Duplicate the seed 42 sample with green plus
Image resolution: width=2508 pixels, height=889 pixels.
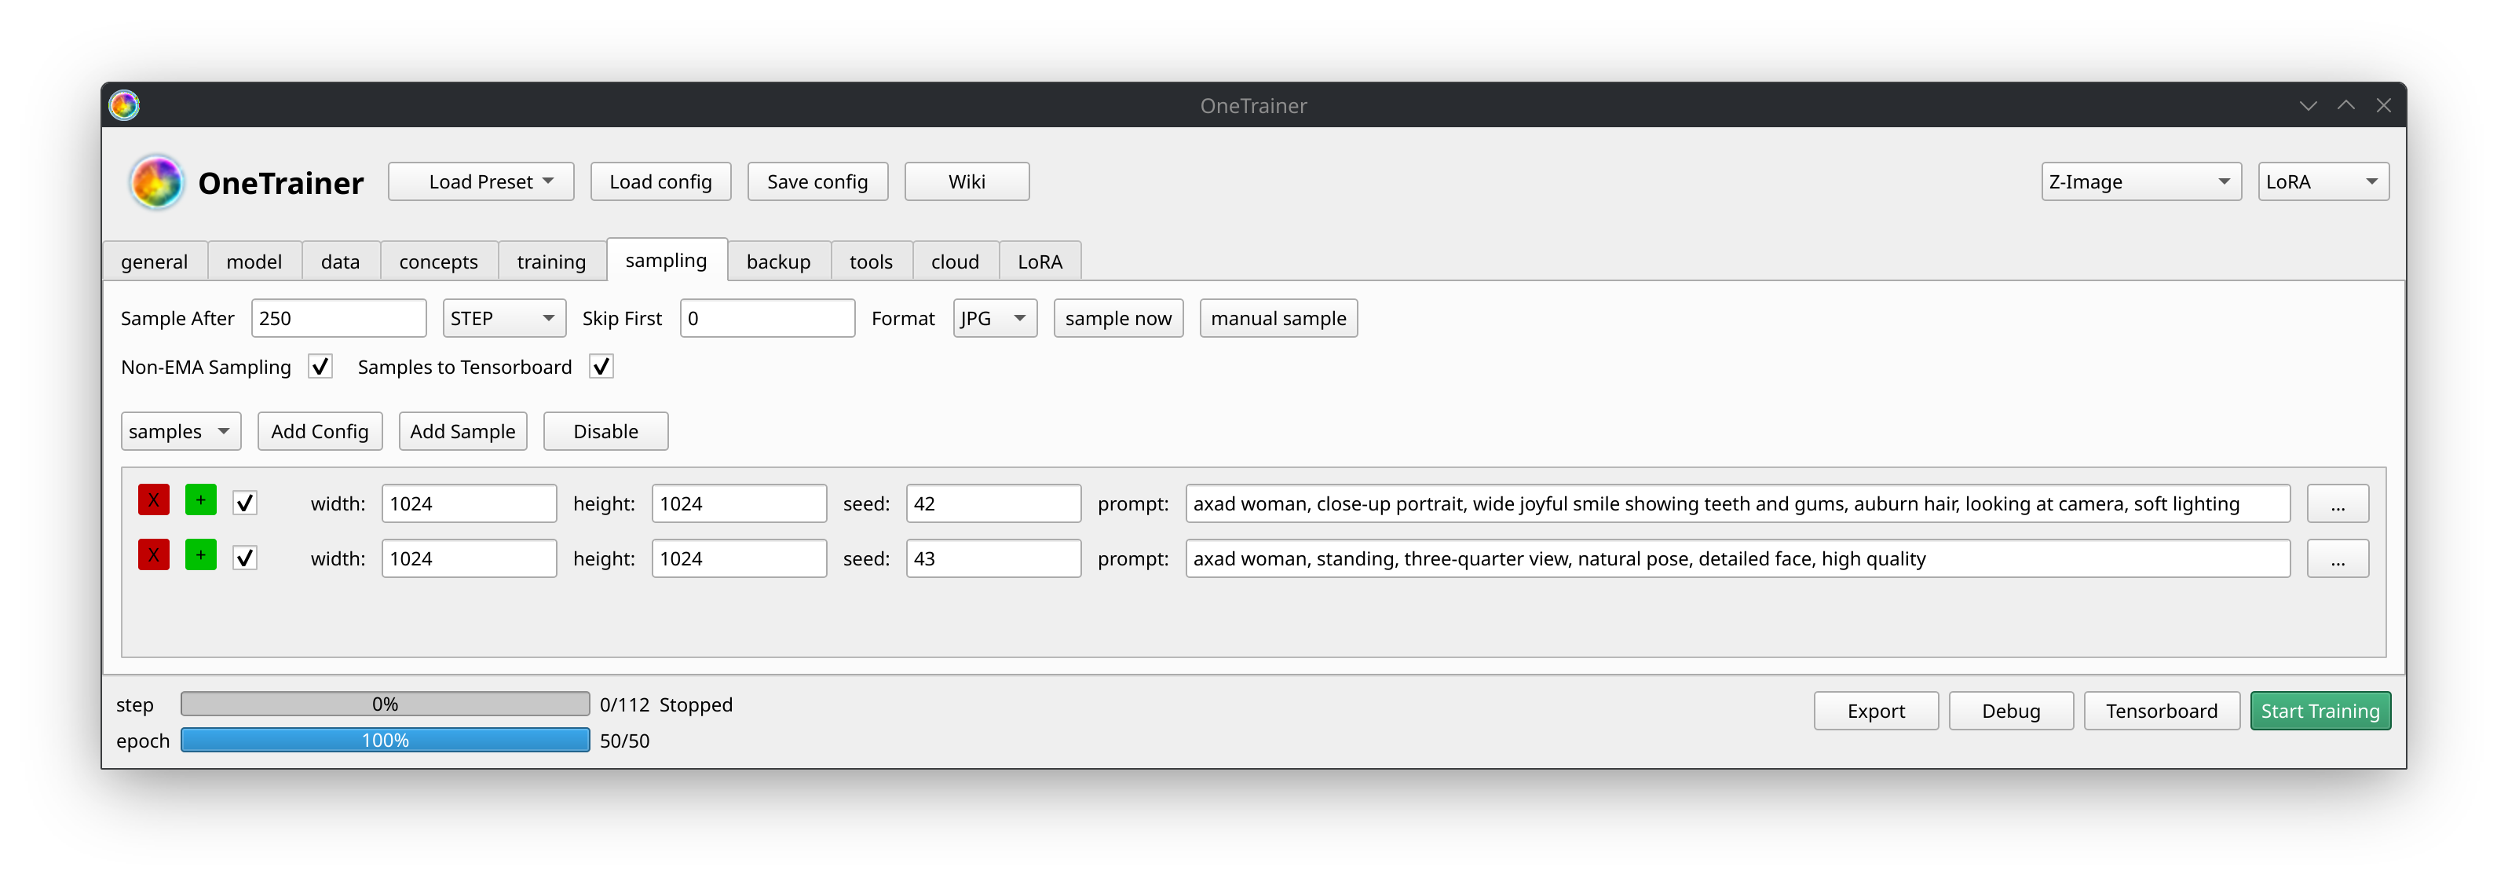200,500
